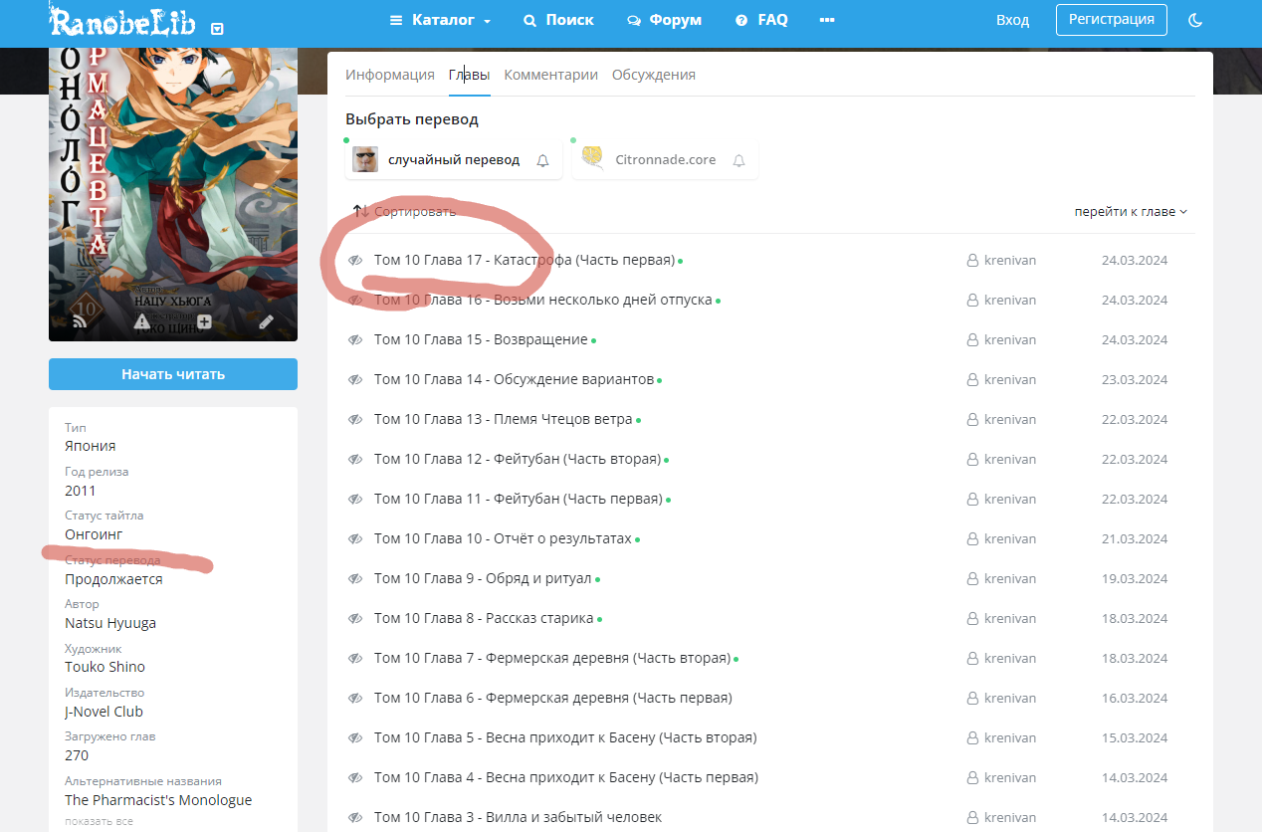This screenshot has width=1262, height=832.
Task: Toggle read eye icon for Глава 10
Action: (x=354, y=538)
